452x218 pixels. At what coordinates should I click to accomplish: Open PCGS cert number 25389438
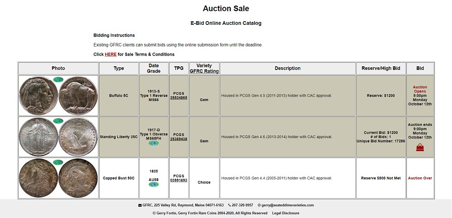tap(179, 139)
